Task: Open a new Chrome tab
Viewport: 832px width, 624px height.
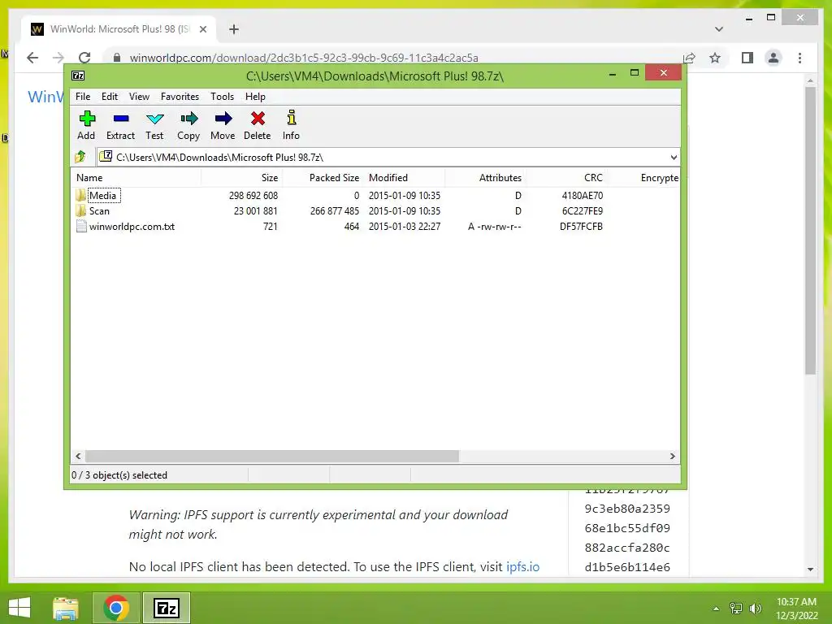Action: [234, 29]
